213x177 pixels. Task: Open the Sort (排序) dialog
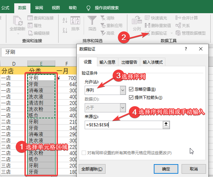click(75, 23)
